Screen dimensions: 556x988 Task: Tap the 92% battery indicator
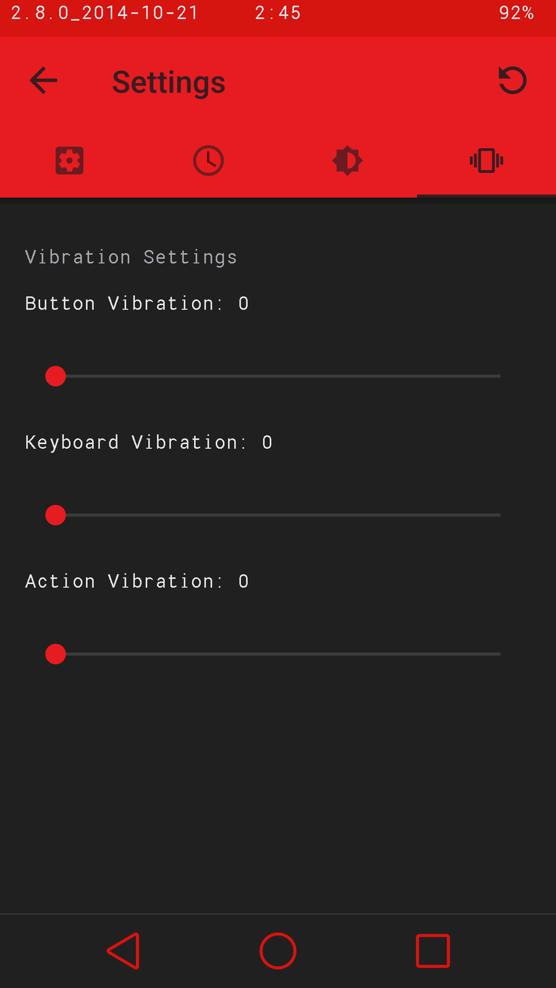pyautogui.click(x=516, y=13)
